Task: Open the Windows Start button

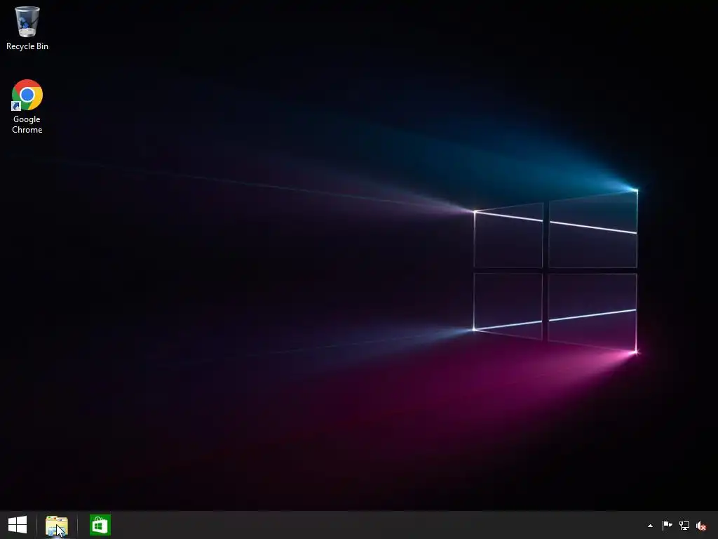Action: pyautogui.click(x=18, y=525)
